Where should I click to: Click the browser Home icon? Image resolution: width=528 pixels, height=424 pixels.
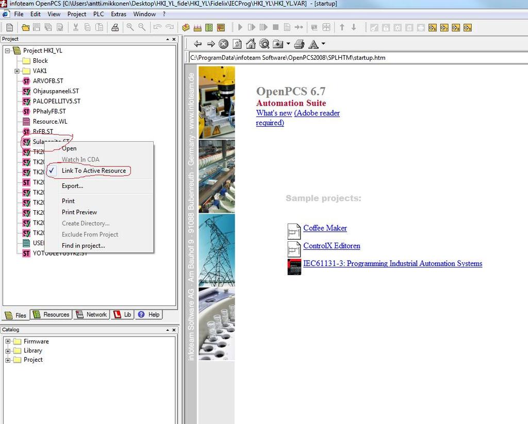251,43
